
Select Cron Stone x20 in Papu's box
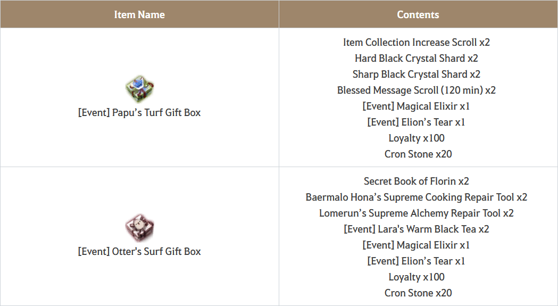coord(418,154)
